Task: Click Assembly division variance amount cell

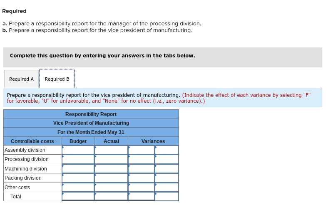Action: click(141, 150)
